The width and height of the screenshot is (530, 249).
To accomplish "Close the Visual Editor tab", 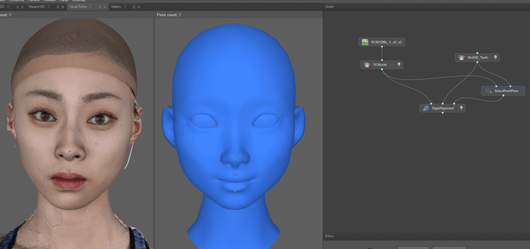I will coord(105,7).
